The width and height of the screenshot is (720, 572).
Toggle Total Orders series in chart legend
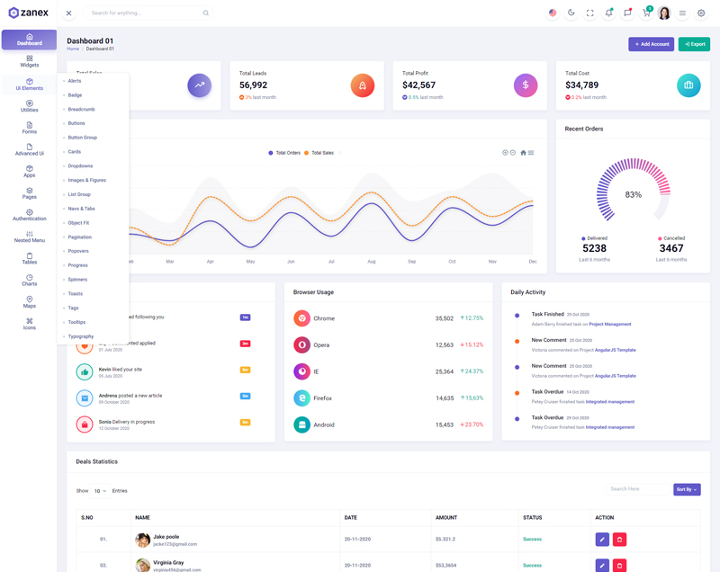[284, 153]
